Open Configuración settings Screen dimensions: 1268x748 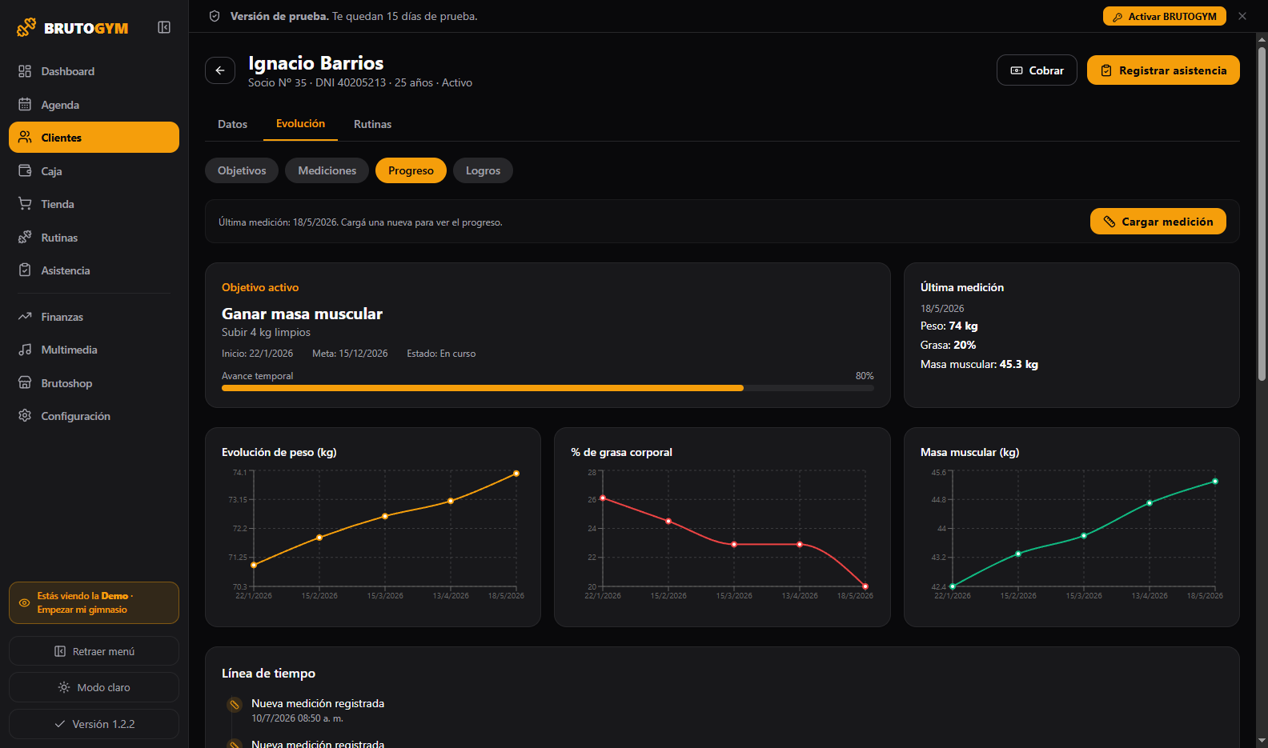[94, 416]
